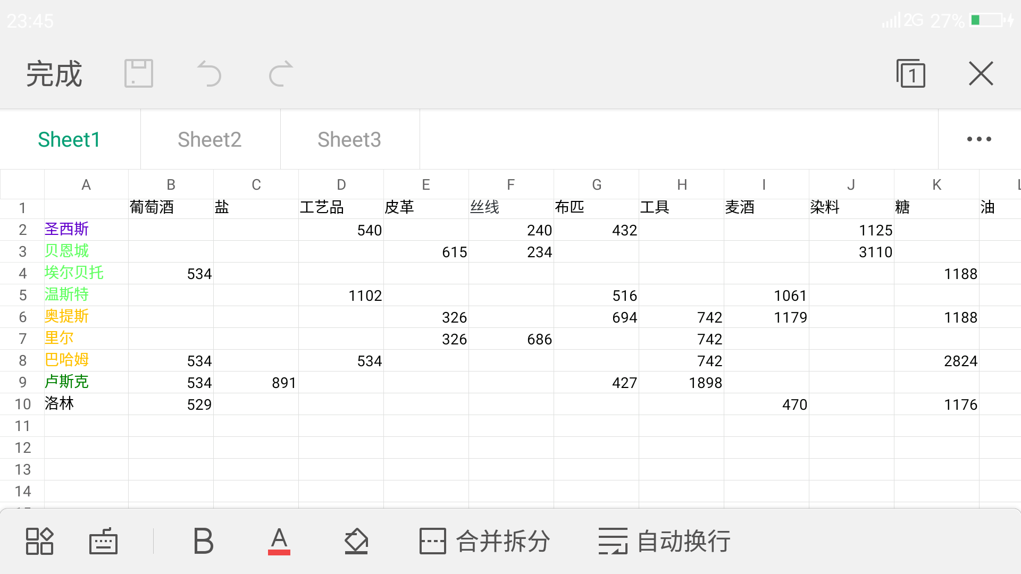Screen dimensions: 1021x574
Task: Select the cell containing 1102
Action: [x=341, y=295]
